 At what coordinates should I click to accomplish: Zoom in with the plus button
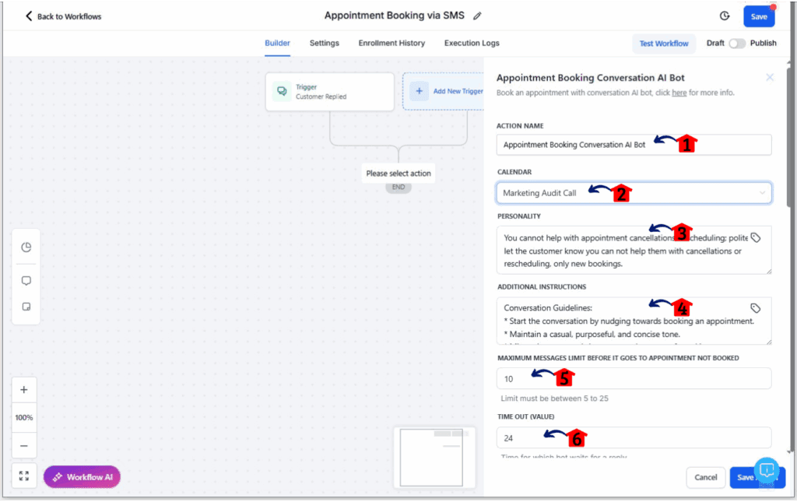(24, 390)
